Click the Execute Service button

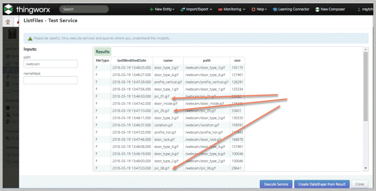[276, 184]
